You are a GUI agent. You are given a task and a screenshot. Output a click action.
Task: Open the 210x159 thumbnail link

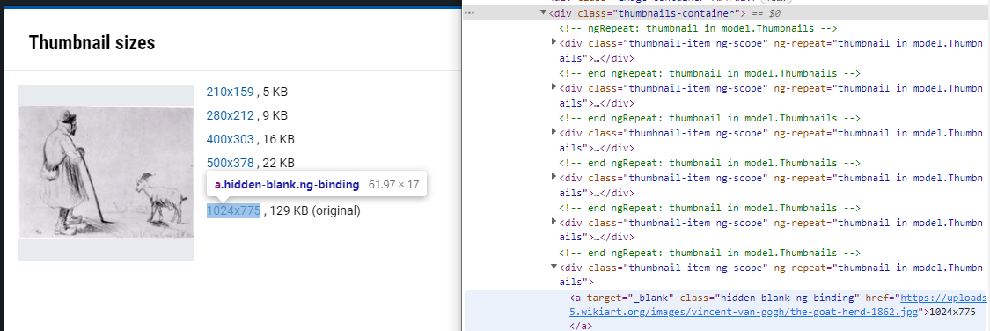pos(230,92)
